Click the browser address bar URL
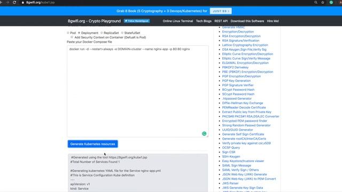Image resolution: width=342 pixels, height=192 pixels. (x=41, y=2)
